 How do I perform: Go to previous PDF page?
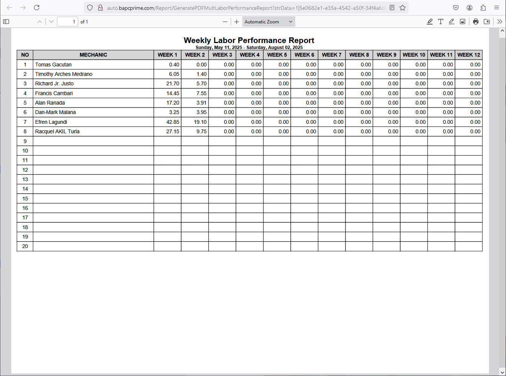(x=40, y=22)
